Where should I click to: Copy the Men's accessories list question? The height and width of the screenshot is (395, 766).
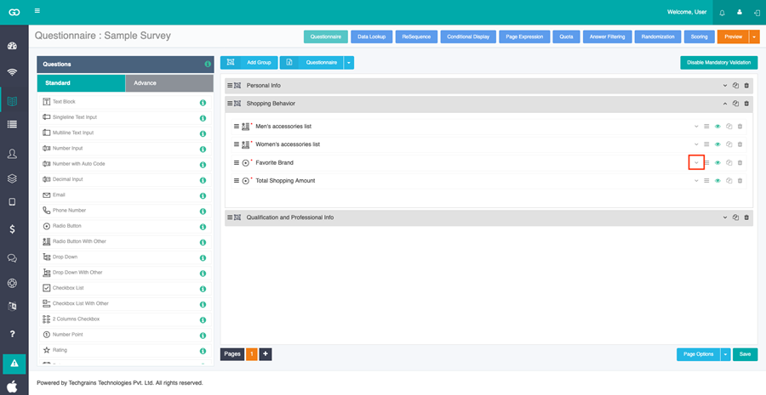coord(729,127)
